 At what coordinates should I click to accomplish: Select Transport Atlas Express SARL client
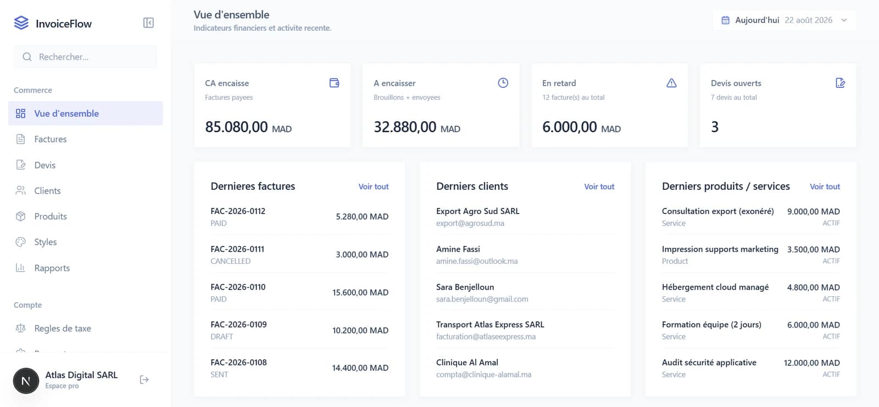coord(525,330)
